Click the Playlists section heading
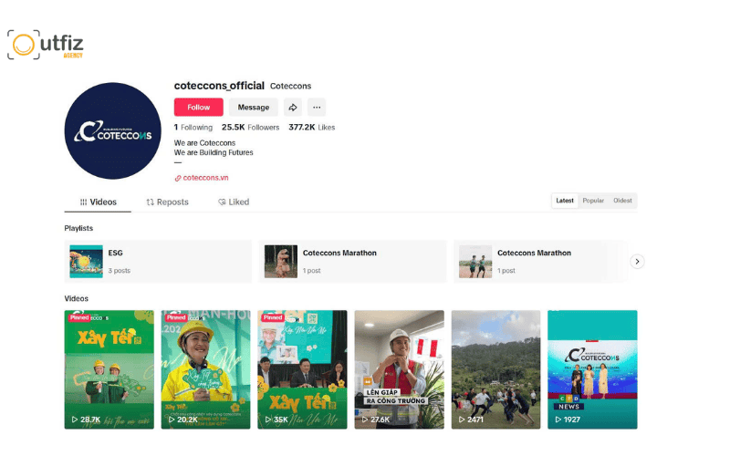This screenshot has height=456, width=730. click(x=78, y=229)
